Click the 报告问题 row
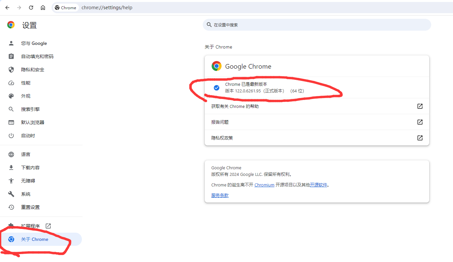The height and width of the screenshot is (262, 453). click(x=317, y=122)
